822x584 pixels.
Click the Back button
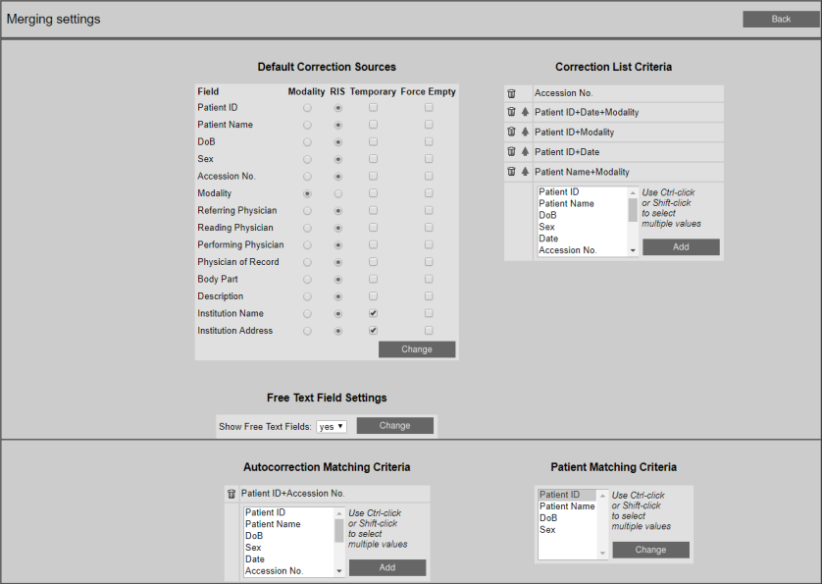(x=781, y=20)
